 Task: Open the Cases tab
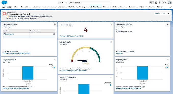pos(150,7)
